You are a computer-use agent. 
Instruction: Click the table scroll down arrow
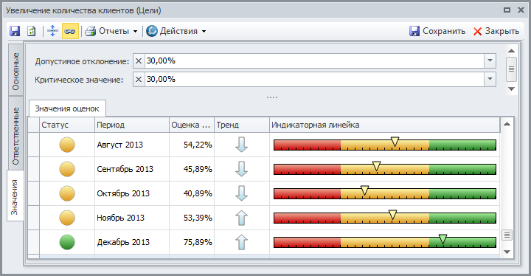(x=507, y=252)
